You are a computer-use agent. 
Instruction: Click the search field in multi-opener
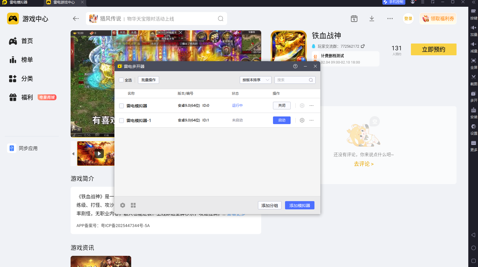point(292,80)
